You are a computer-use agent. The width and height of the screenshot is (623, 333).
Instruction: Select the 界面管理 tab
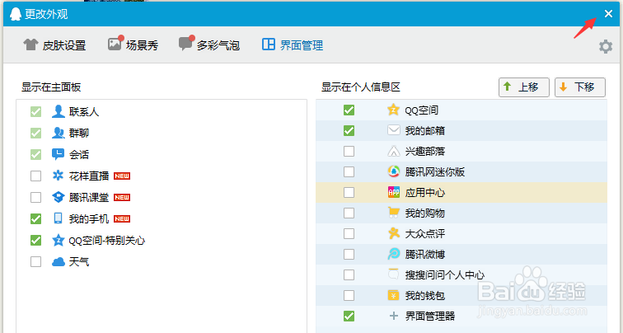tap(293, 45)
